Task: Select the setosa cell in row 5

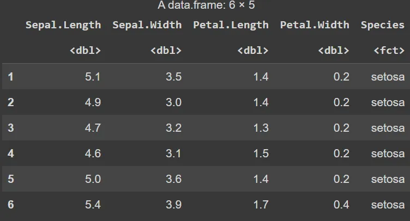Action: click(x=388, y=179)
